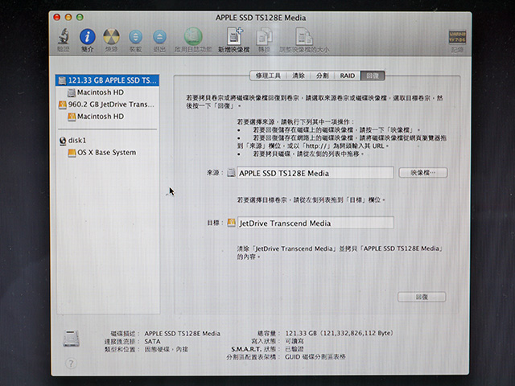
Task: Select disk1 in the sidebar
Action: 73,141
